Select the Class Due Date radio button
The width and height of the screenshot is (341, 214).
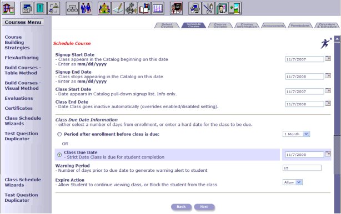point(59,155)
